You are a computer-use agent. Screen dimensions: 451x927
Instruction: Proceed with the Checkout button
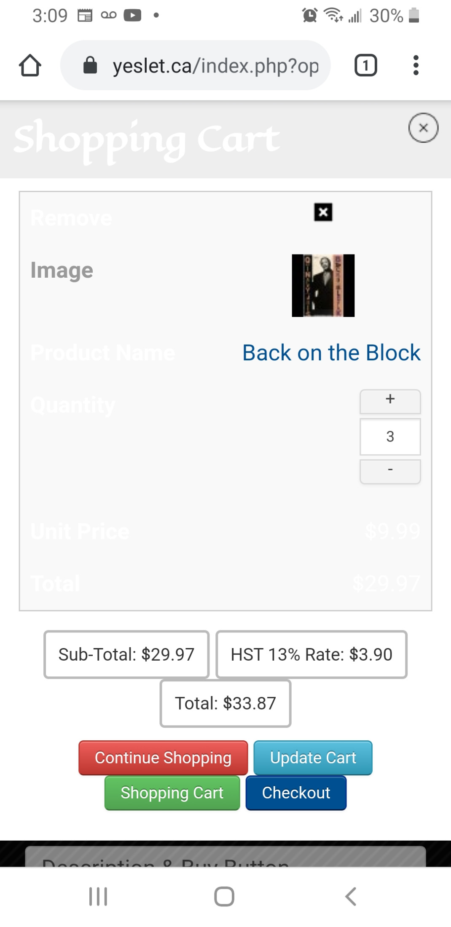296,793
